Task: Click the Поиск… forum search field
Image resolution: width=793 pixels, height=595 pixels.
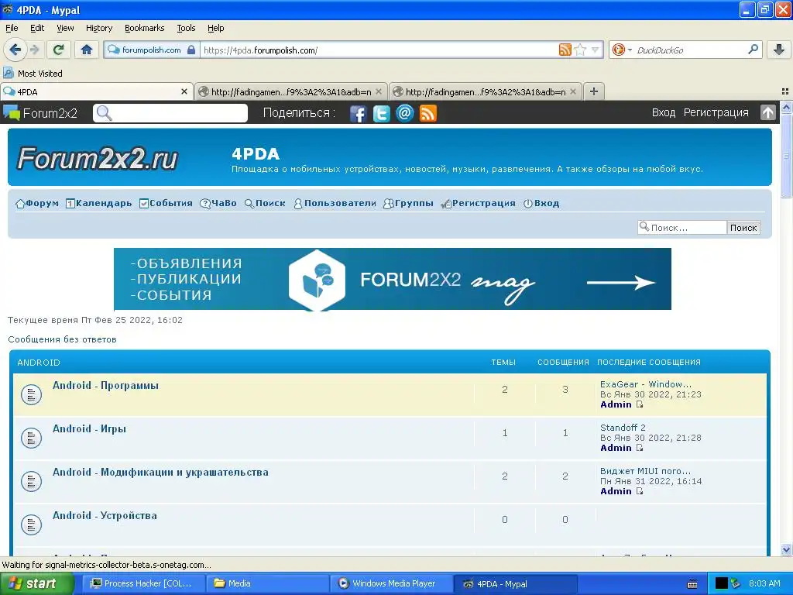Action: pyautogui.click(x=682, y=228)
